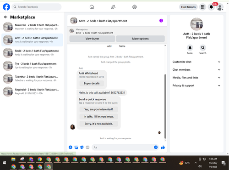Open the emoji picker in message box

coord(156,147)
